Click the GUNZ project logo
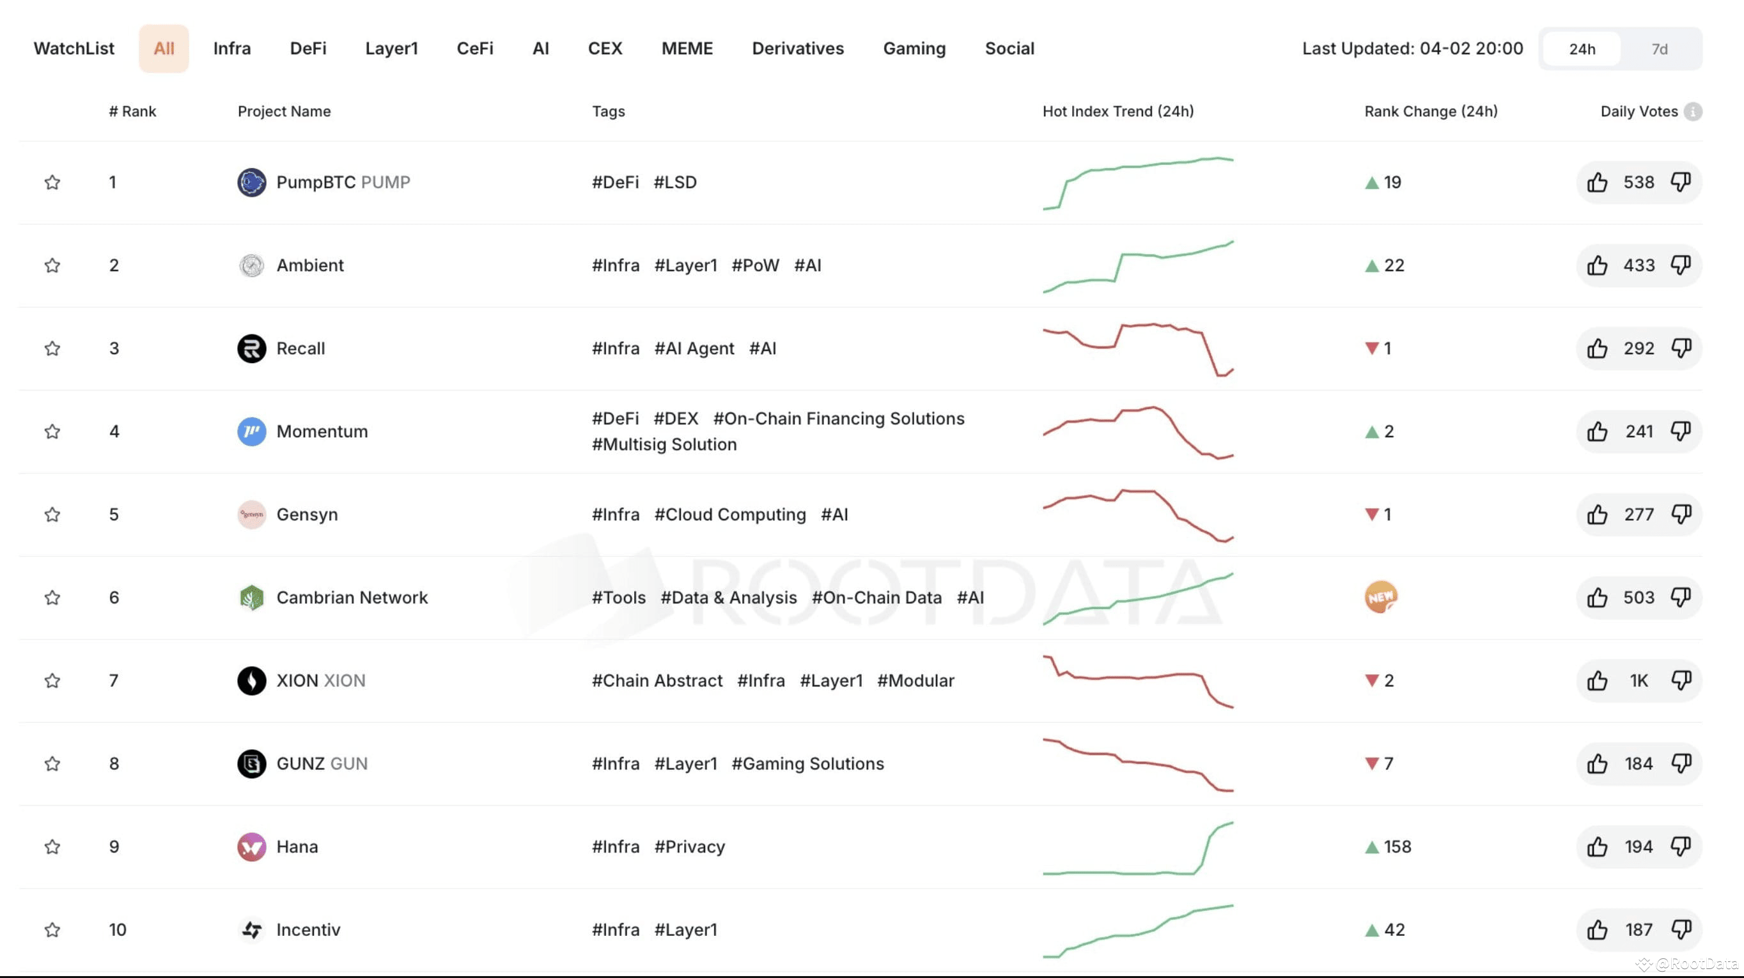 coord(251,763)
